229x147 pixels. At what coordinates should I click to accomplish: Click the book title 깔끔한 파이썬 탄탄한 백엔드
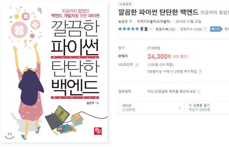pyautogui.click(x=158, y=12)
